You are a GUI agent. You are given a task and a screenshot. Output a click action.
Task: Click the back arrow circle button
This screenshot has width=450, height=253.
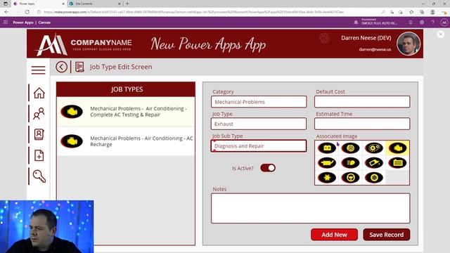click(61, 67)
